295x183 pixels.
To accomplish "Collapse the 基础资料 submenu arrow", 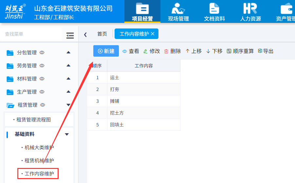I will [x=67, y=134].
